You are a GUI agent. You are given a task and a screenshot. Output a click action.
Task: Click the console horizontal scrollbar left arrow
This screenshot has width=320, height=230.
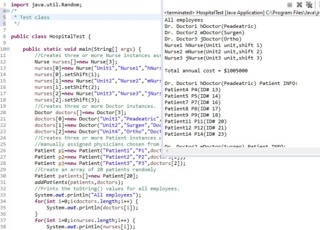click(x=167, y=151)
